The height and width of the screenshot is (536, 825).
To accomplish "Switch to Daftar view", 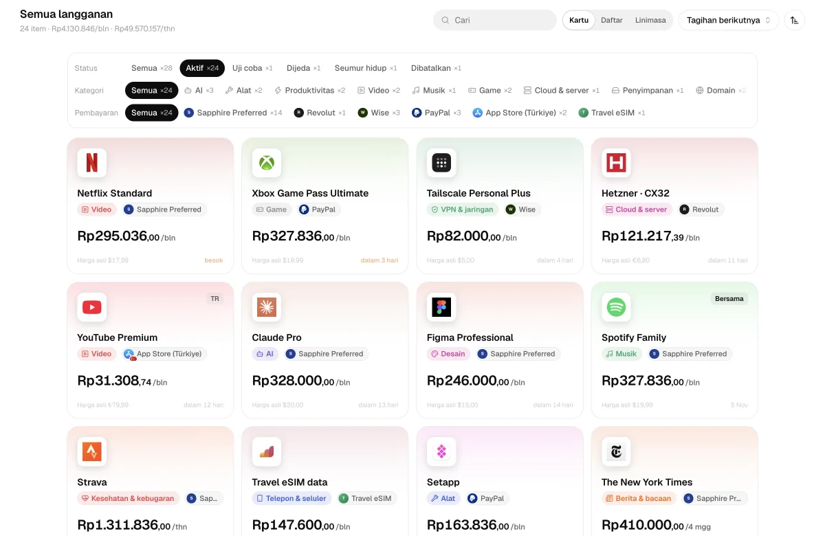I will tap(612, 21).
